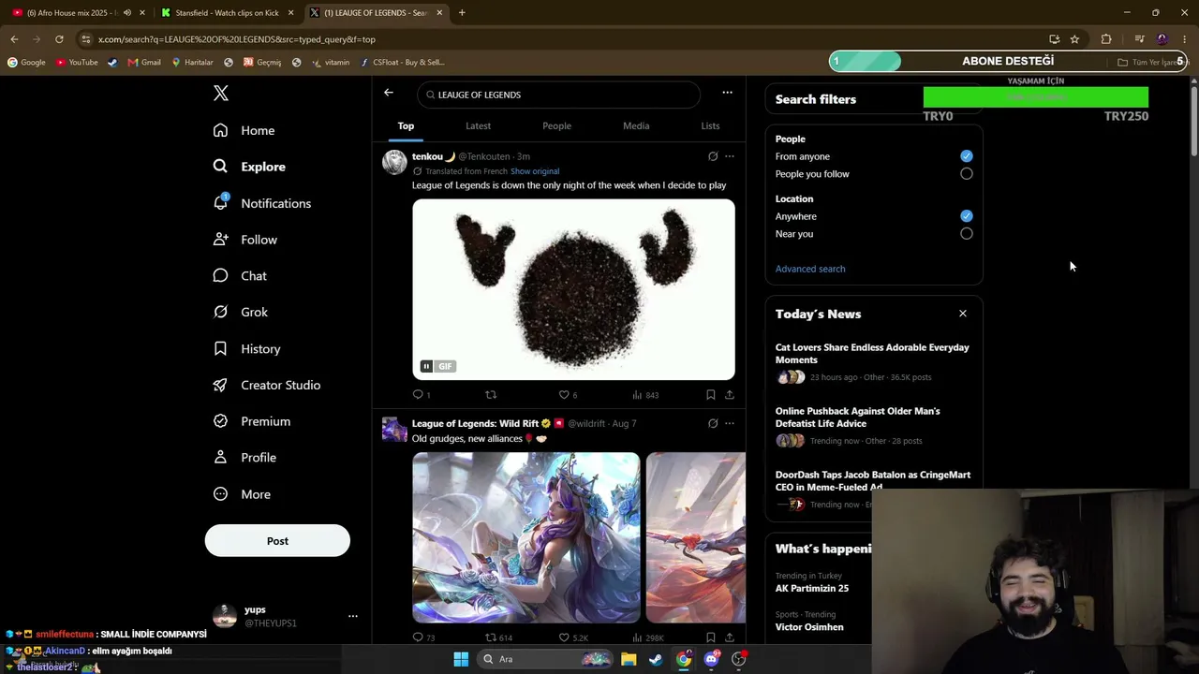Open Steam from the taskbar
This screenshot has width=1199, height=674.
tap(656, 659)
